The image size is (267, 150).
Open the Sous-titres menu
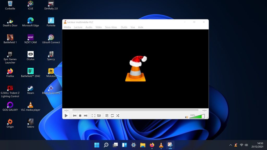111,27
